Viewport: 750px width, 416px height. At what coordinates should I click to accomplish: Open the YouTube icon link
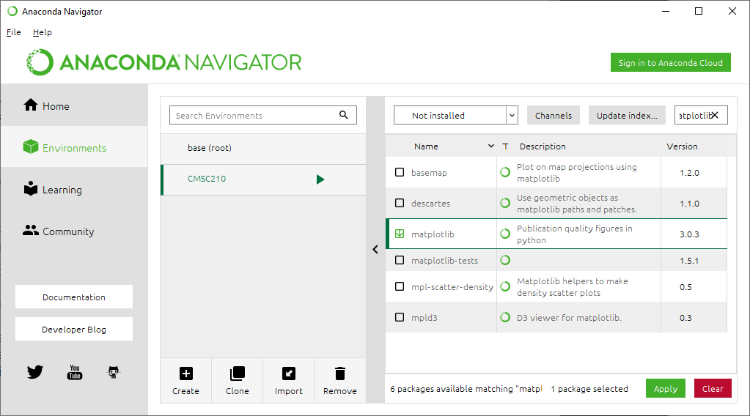click(x=75, y=372)
